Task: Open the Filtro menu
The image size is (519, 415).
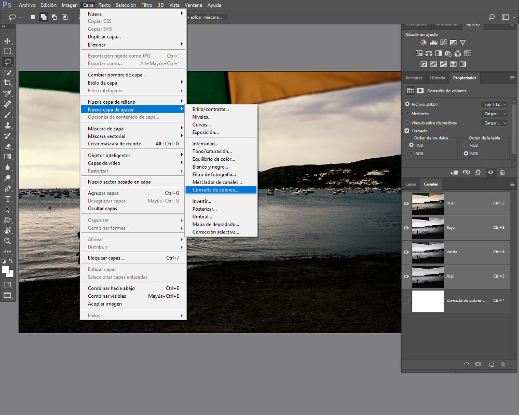Action: pos(146,5)
